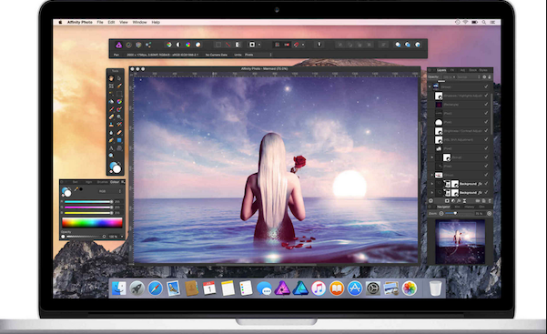Click the rainbow colour spectrum bar
547x334 pixels.
click(x=92, y=223)
